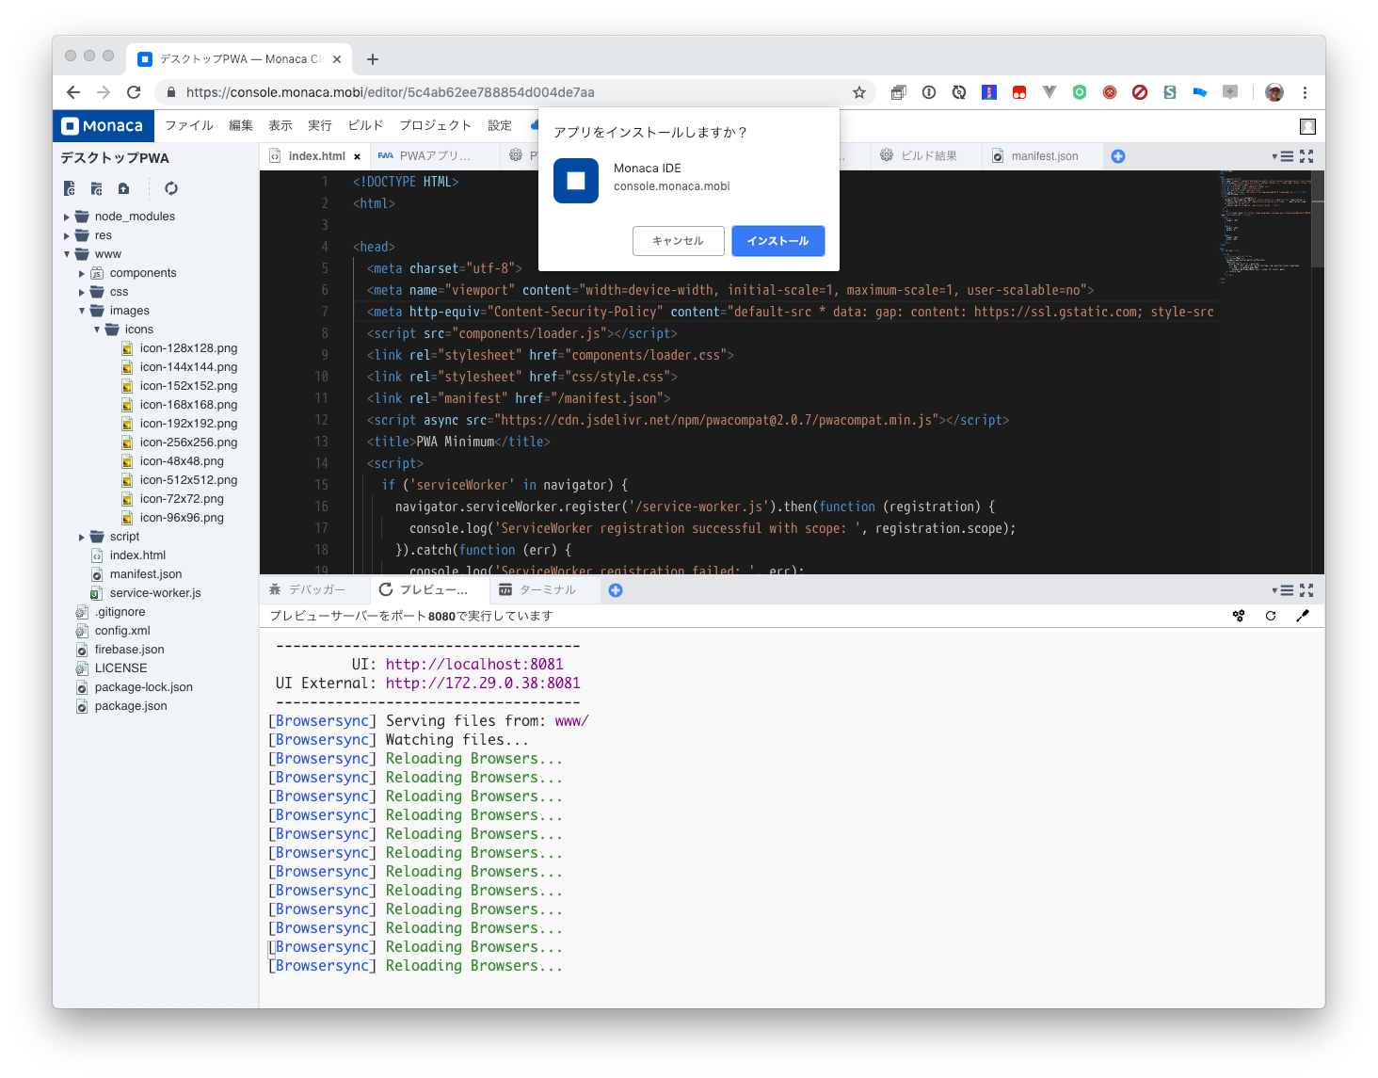Open the 設定 menu
Image resolution: width=1378 pixels, height=1078 pixels.
(500, 126)
